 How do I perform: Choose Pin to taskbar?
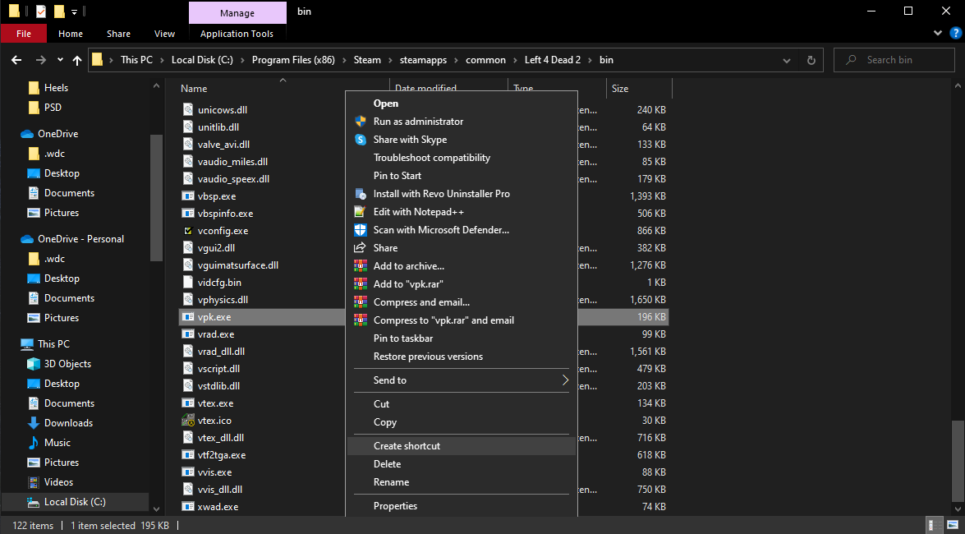462,338
